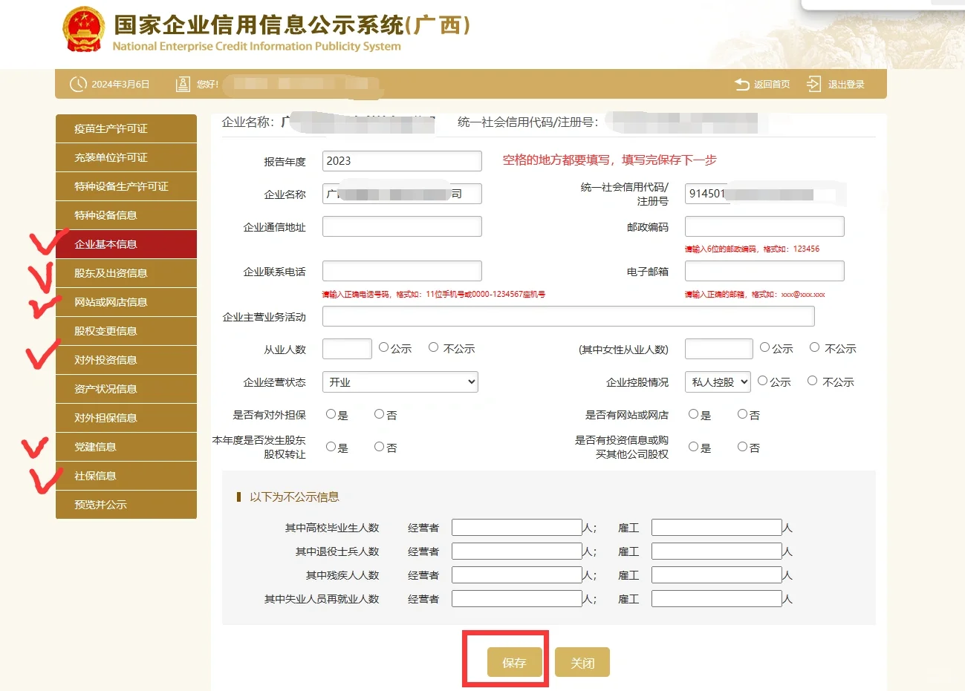Viewport: 965px width, 691px height.
Task: Open 对外投资信息 sidebar item
Action: [x=126, y=360]
